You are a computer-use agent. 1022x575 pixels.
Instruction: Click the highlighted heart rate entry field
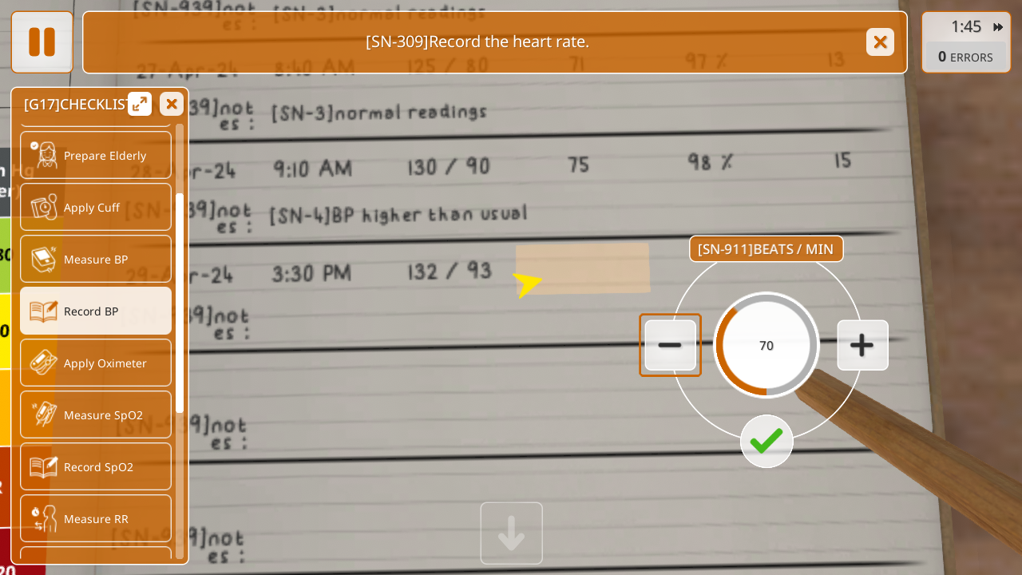tap(583, 268)
